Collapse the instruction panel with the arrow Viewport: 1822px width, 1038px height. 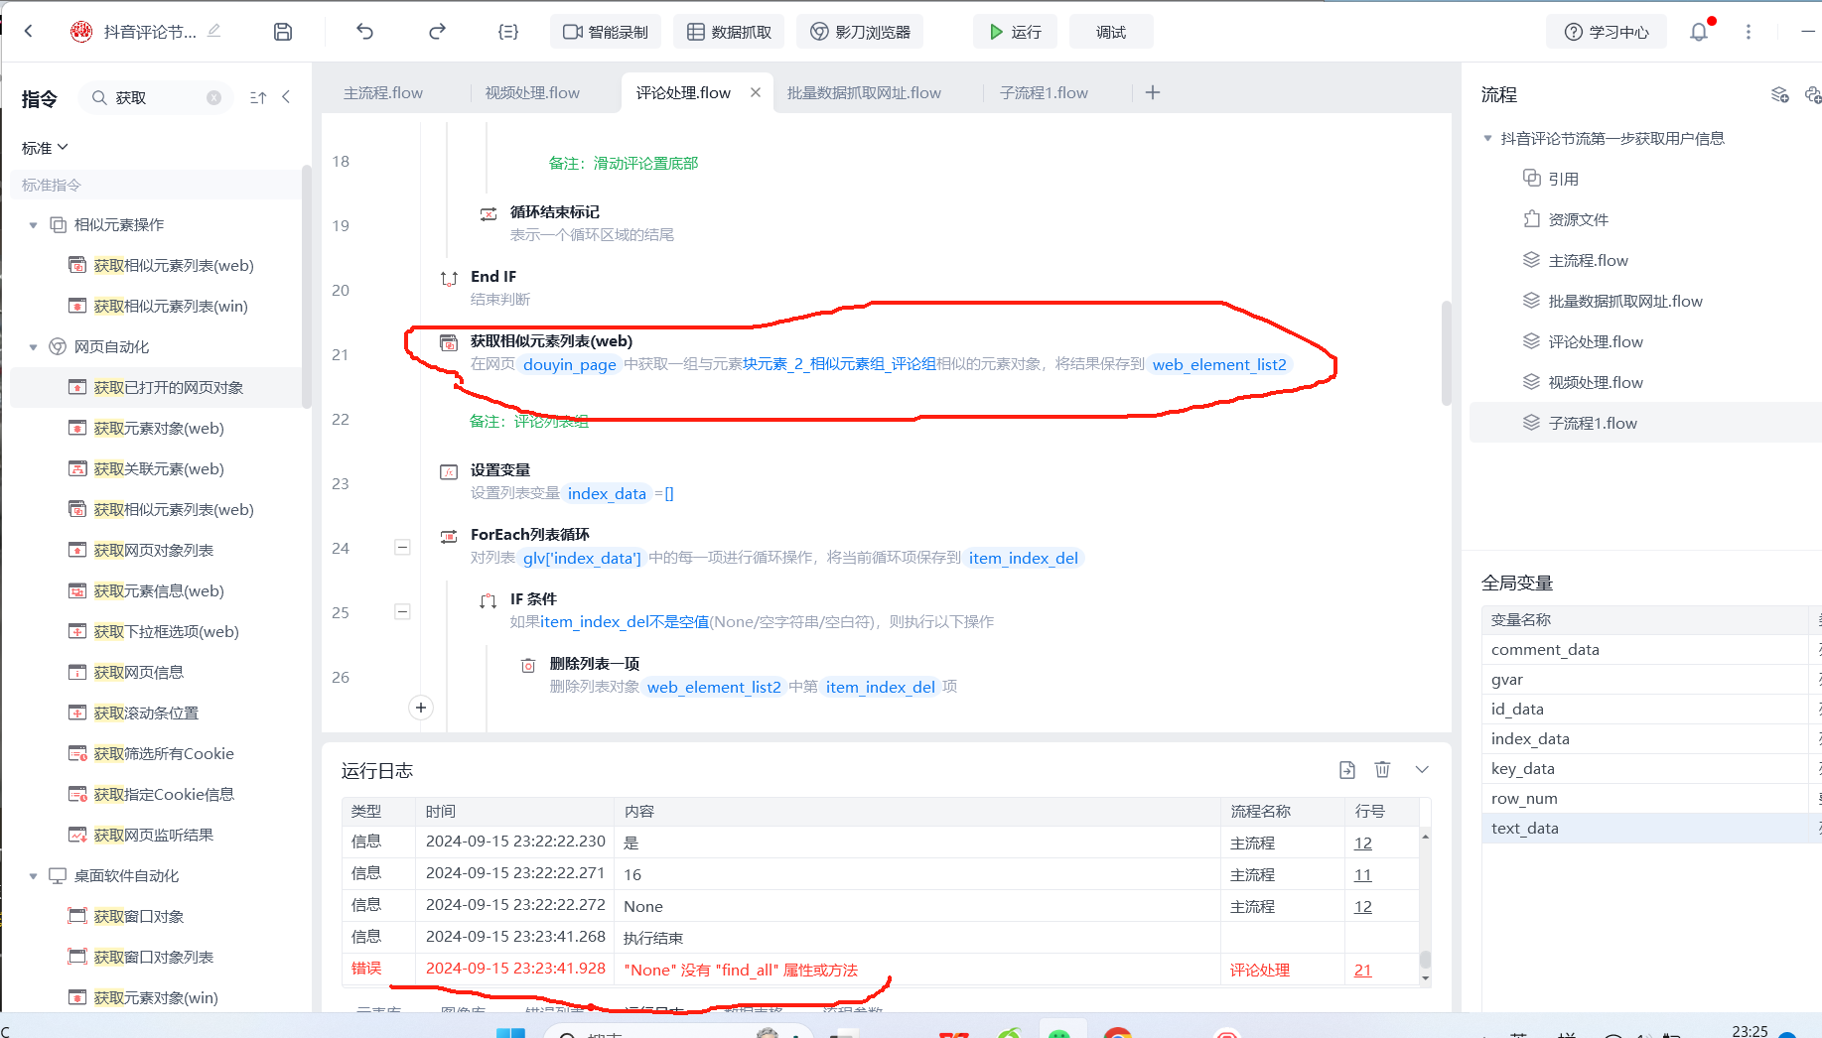[x=286, y=97]
